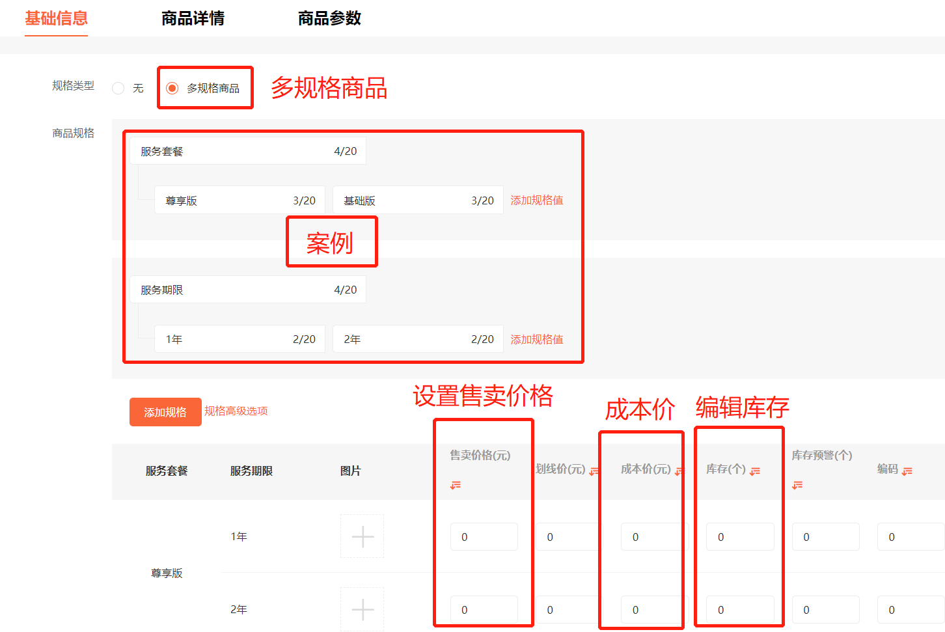Click batch-fill icon next to 划线价 header
The image size is (945, 632).
(x=594, y=471)
